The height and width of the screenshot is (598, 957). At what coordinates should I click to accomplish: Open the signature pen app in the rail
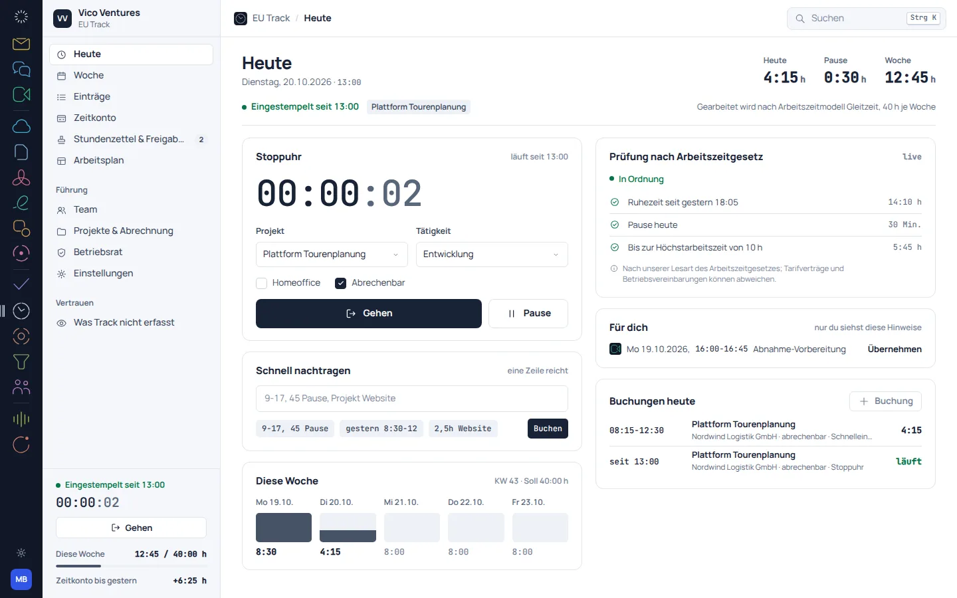(x=21, y=203)
